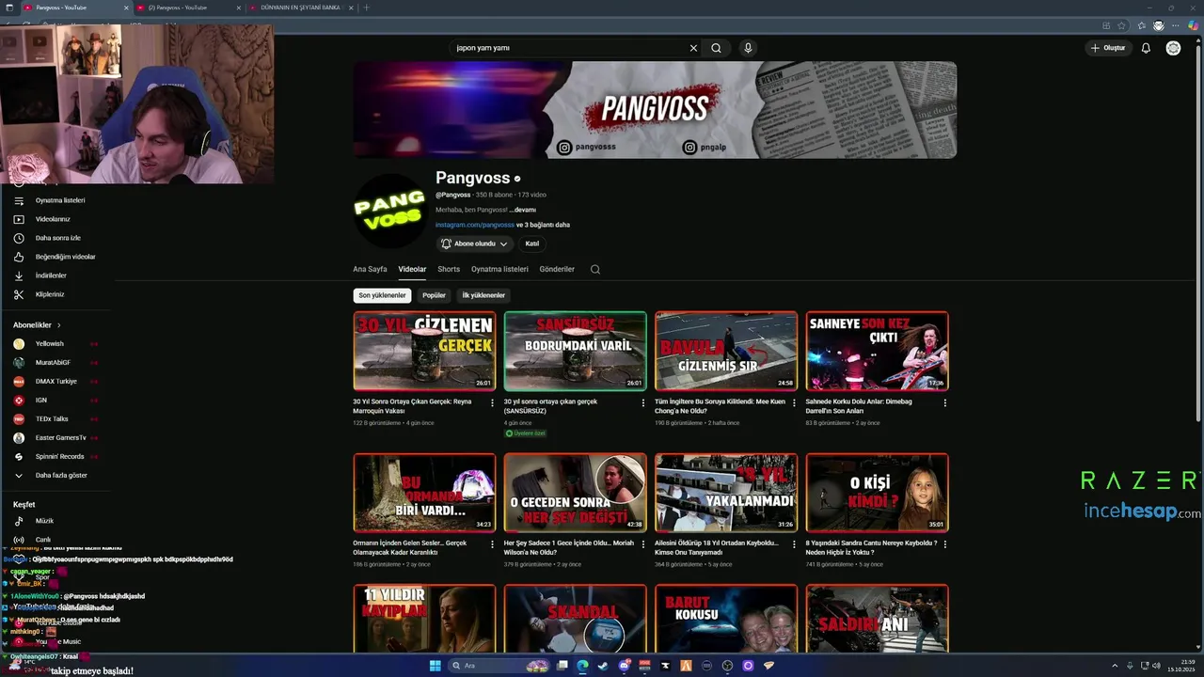Open Steam from the taskbar
The image size is (1204, 677).
click(603, 666)
